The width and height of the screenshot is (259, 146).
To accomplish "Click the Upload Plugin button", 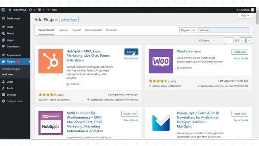I will [x=69, y=19].
